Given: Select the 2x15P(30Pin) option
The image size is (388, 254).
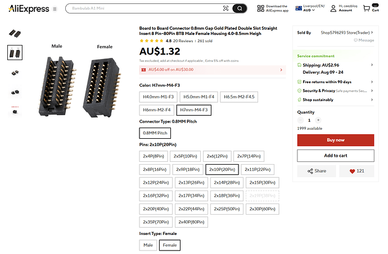Looking at the screenshot, I should coord(263,183).
